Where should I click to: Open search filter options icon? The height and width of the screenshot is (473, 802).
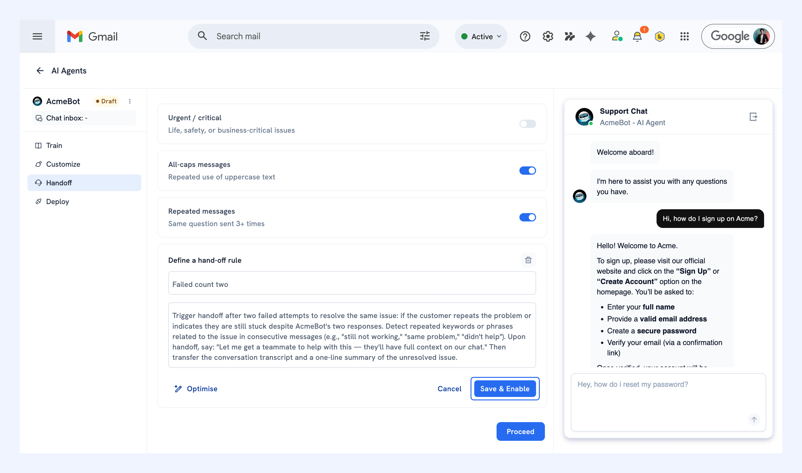(x=425, y=36)
